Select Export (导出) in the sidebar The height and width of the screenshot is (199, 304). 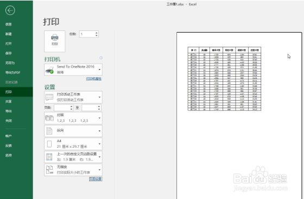[x=9, y=111]
